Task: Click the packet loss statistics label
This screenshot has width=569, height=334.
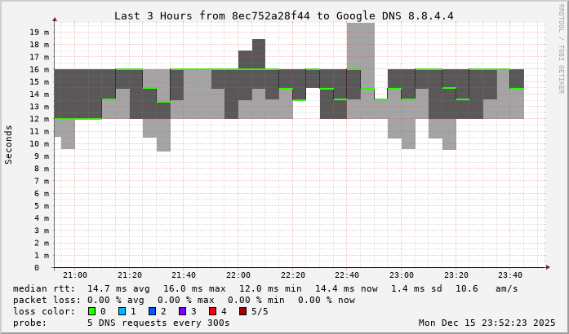Action: [x=47, y=300]
